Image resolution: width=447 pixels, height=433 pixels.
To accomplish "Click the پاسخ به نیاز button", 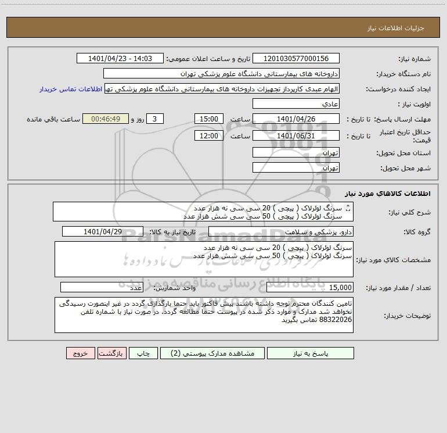I will (x=311, y=353).
